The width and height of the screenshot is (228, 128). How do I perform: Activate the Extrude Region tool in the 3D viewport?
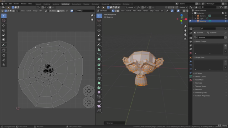tap(99, 60)
